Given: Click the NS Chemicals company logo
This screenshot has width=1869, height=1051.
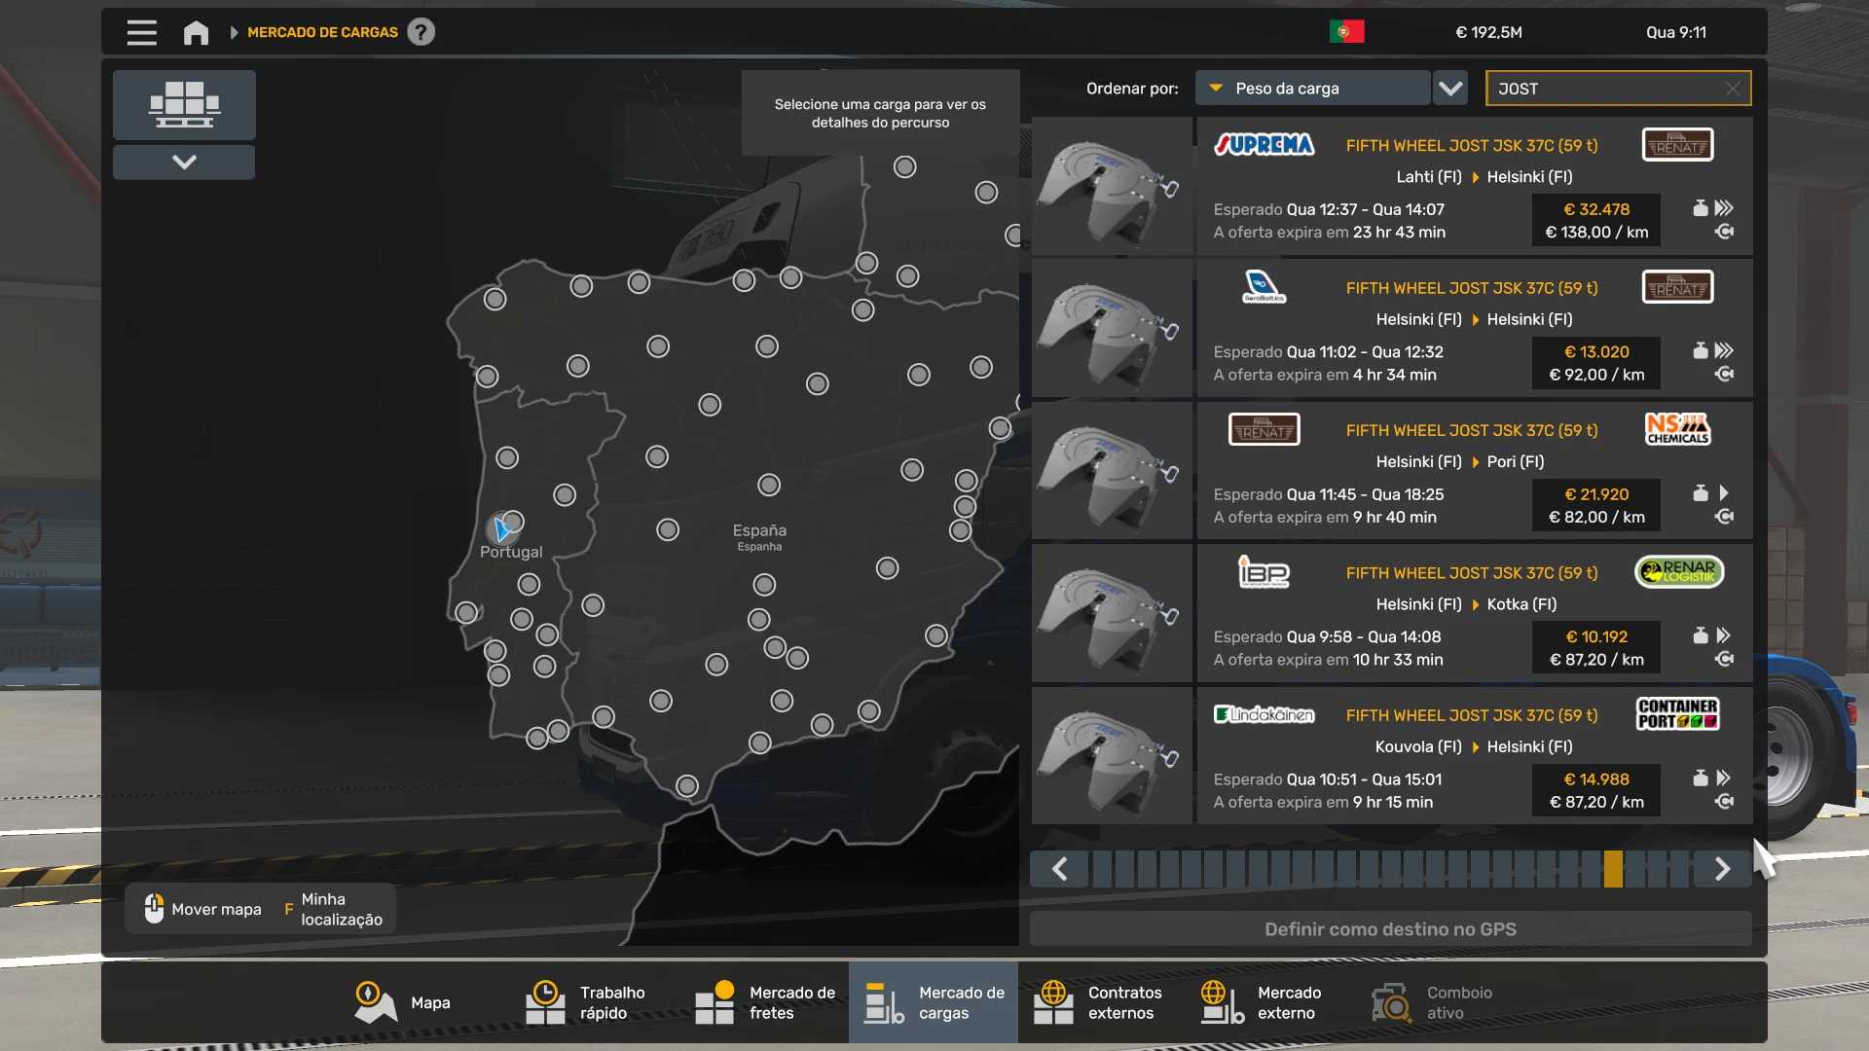Looking at the screenshot, I should [x=1677, y=429].
